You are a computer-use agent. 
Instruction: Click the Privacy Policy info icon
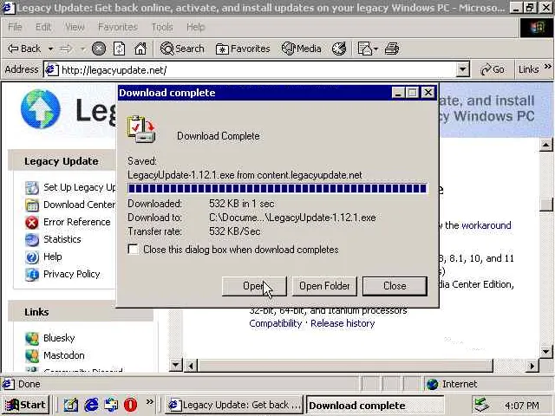32,274
